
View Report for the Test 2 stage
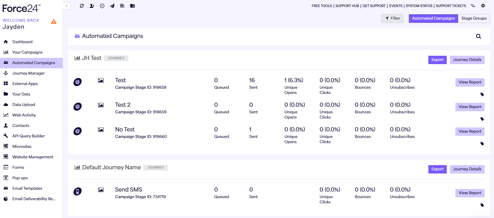click(x=470, y=107)
